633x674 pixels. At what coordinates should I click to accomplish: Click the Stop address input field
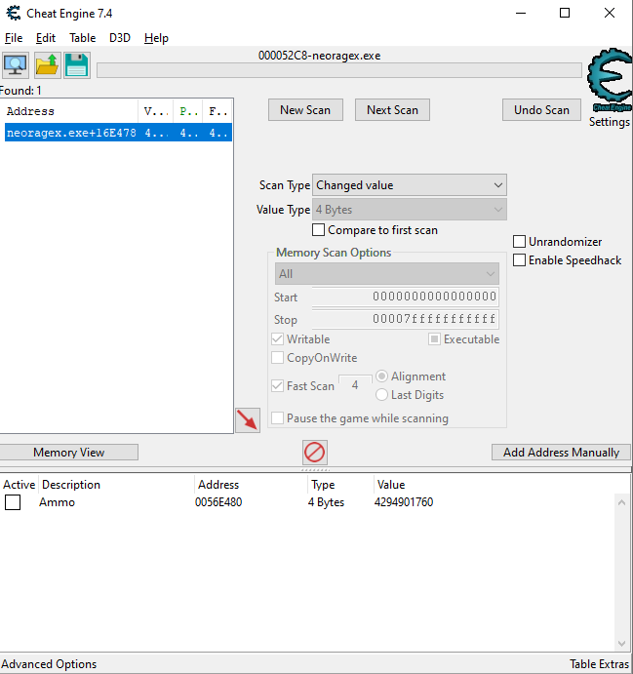coord(405,319)
